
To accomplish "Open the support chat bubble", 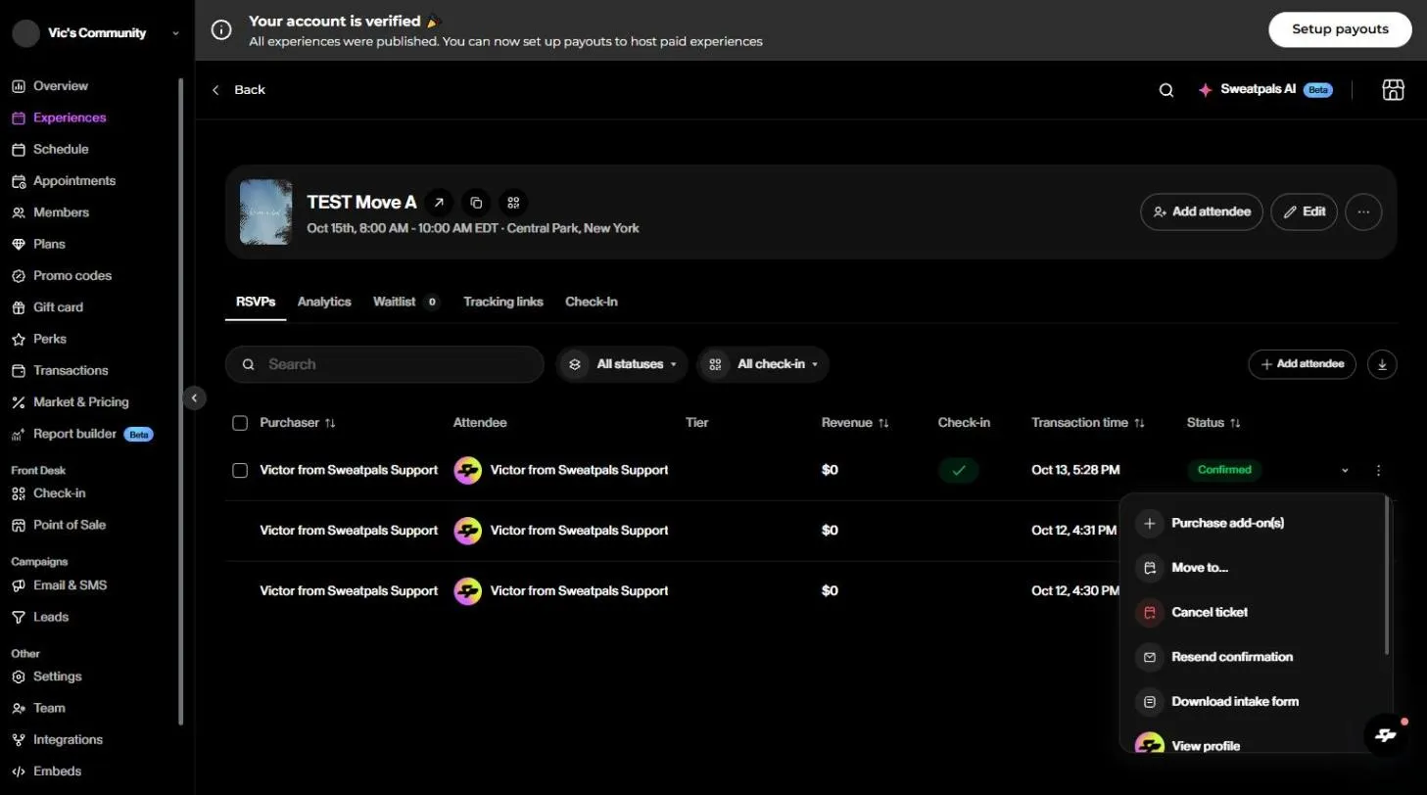I will pos(1386,735).
